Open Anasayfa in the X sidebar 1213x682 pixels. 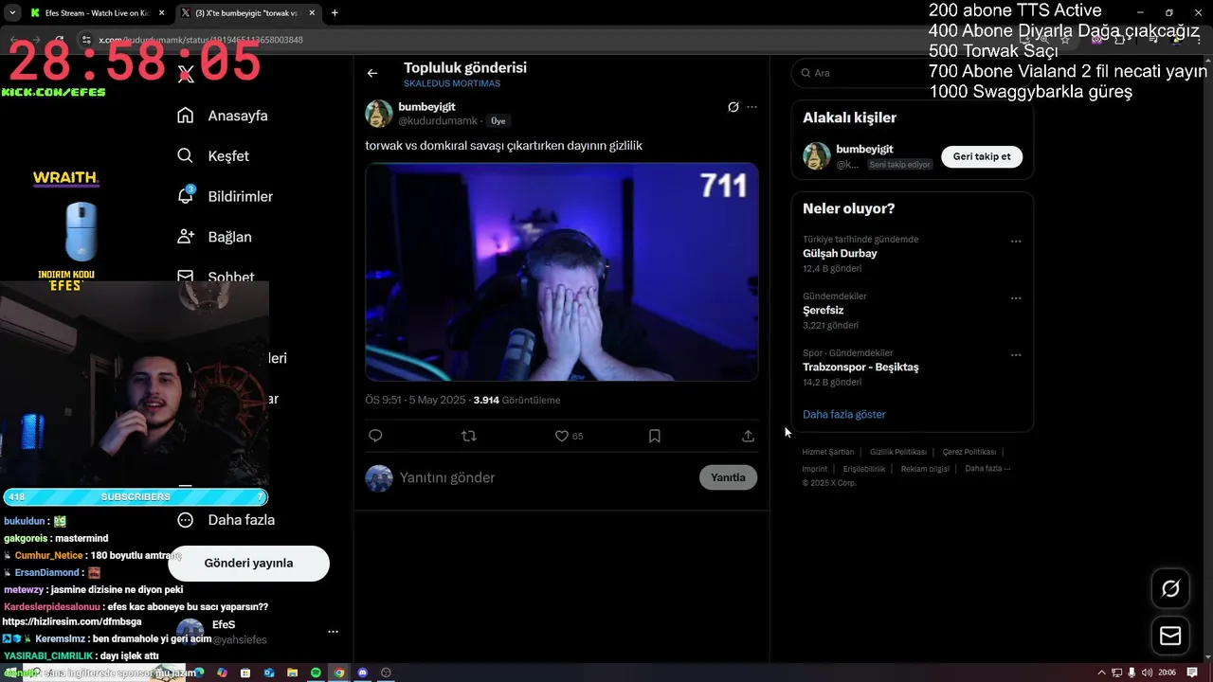point(223,116)
